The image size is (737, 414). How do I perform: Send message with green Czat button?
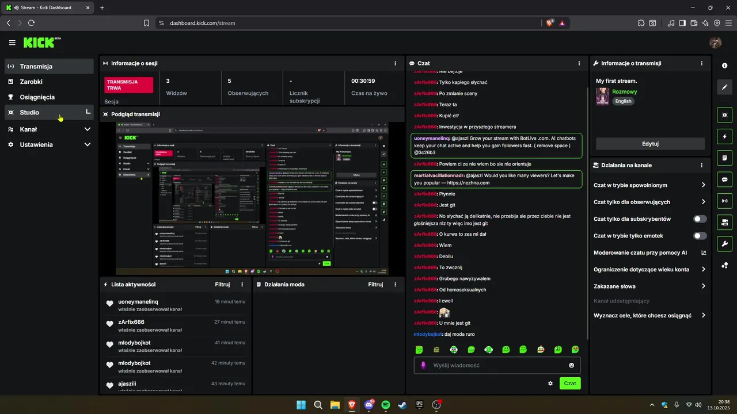point(570,384)
